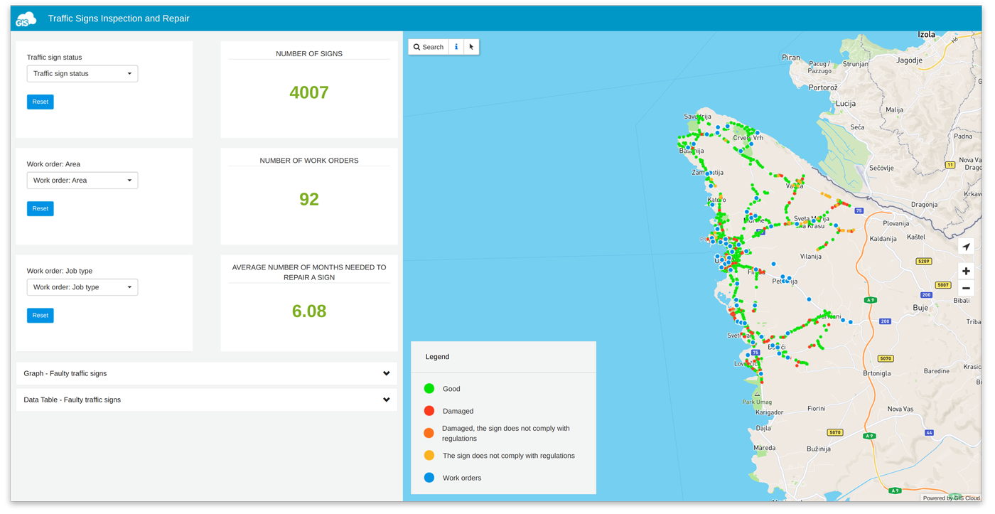Zoom out using the minus control
Screen dimensions: 995x514
coord(966,287)
